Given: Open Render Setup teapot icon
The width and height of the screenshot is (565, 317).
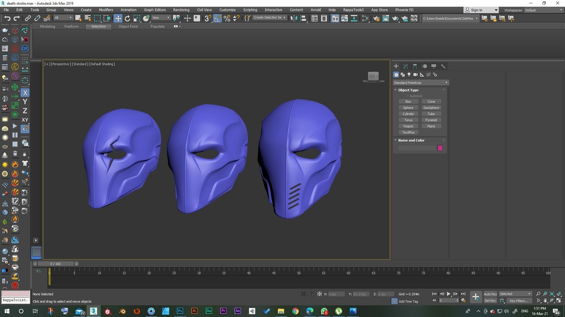Looking at the screenshot, I should tap(376, 18).
